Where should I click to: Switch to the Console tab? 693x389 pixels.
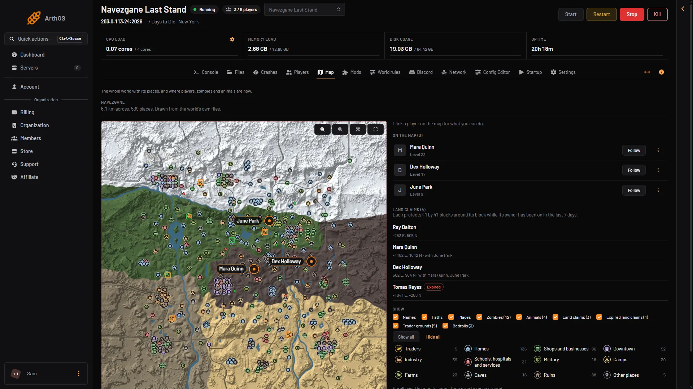[x=206, y=72]
